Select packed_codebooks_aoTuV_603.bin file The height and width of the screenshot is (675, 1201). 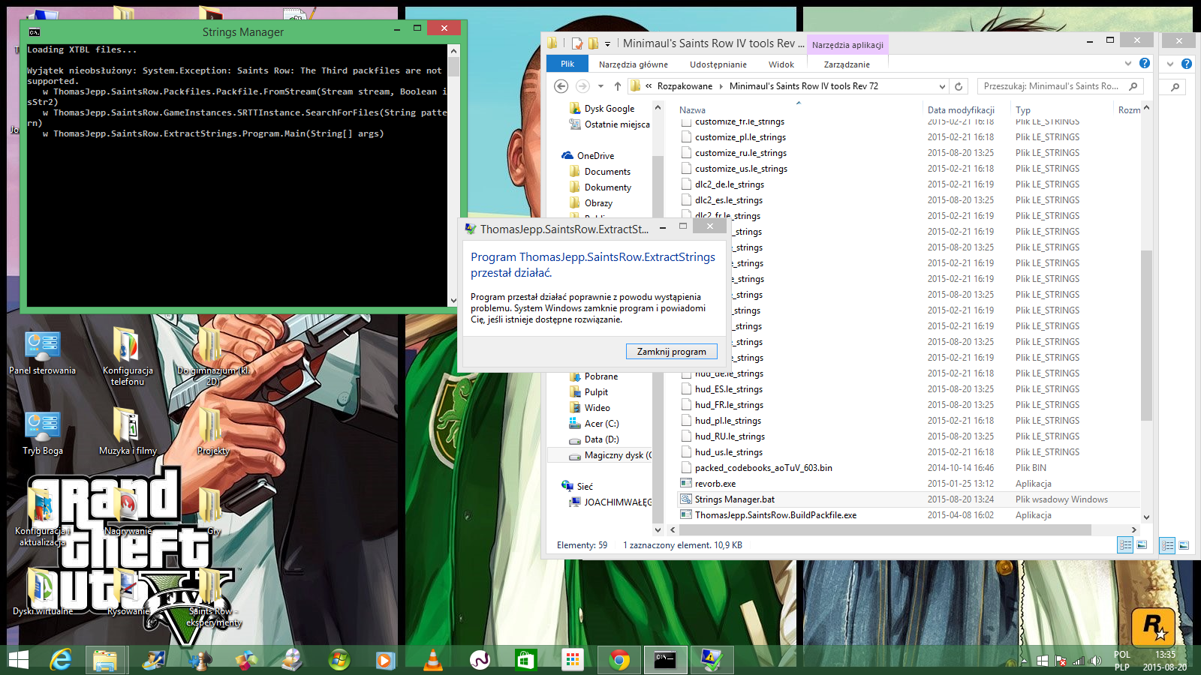point(763,468)
